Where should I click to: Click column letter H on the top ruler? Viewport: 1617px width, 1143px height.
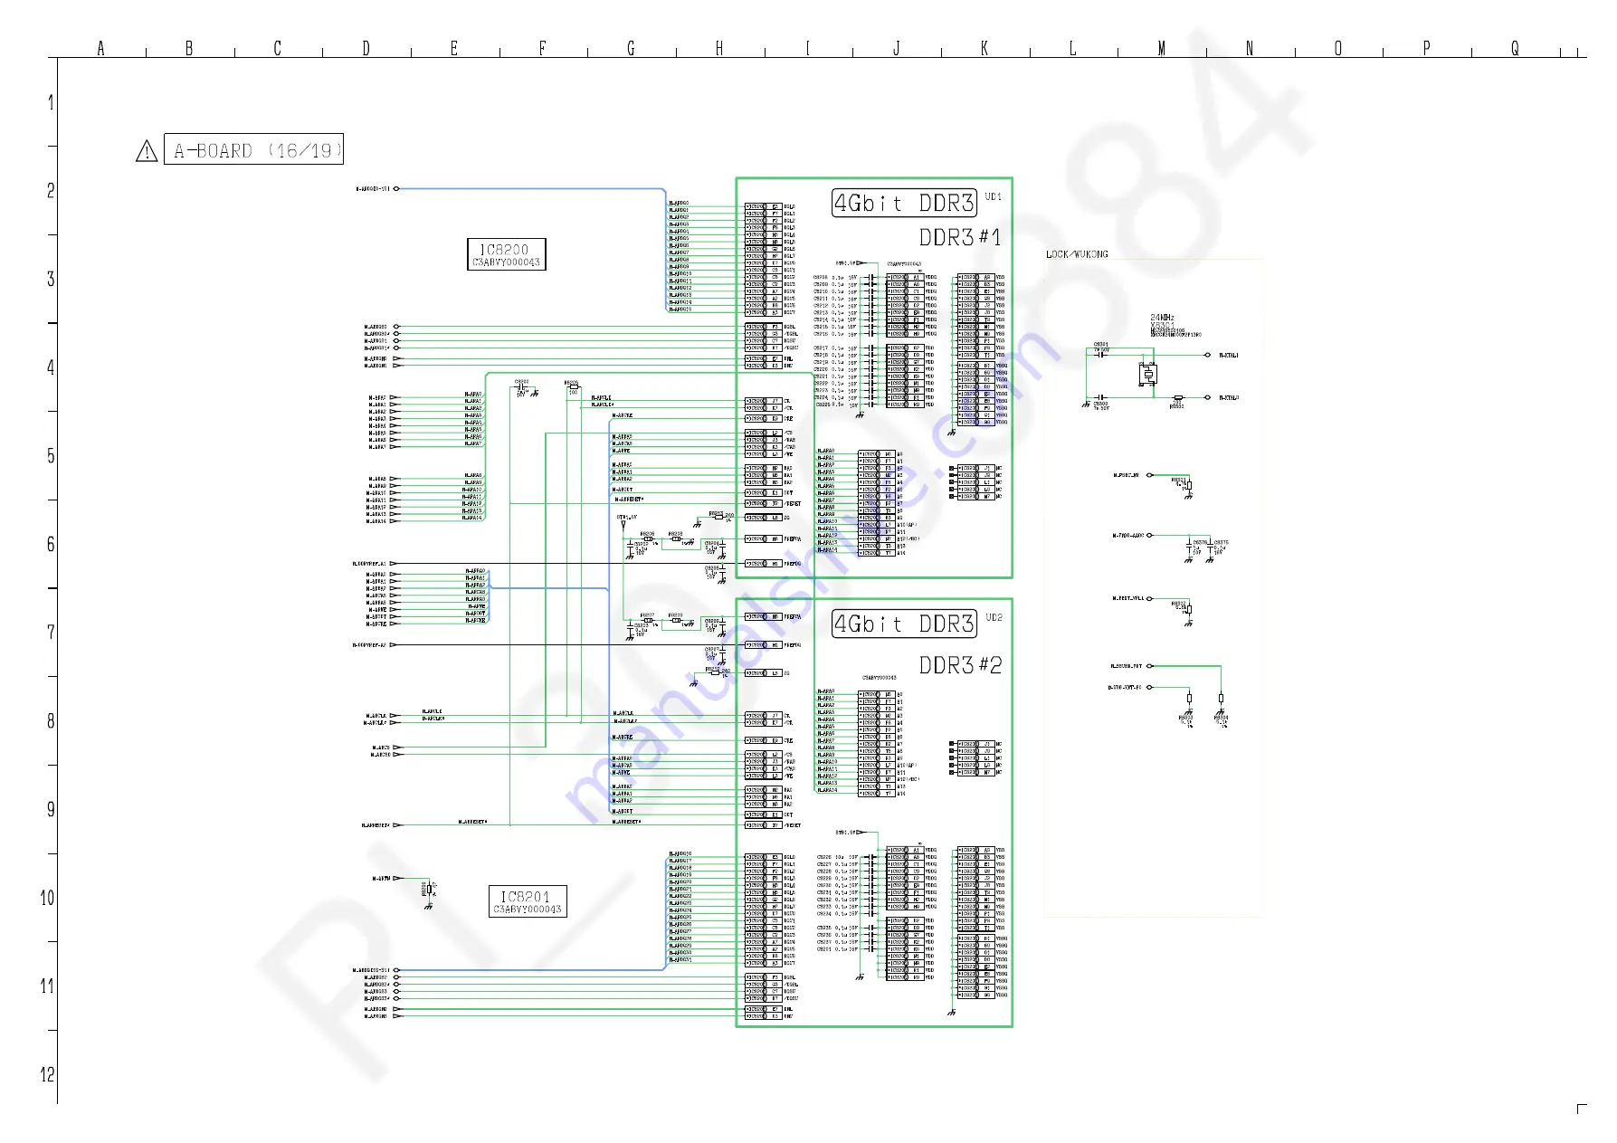click(x=719, y=49)
